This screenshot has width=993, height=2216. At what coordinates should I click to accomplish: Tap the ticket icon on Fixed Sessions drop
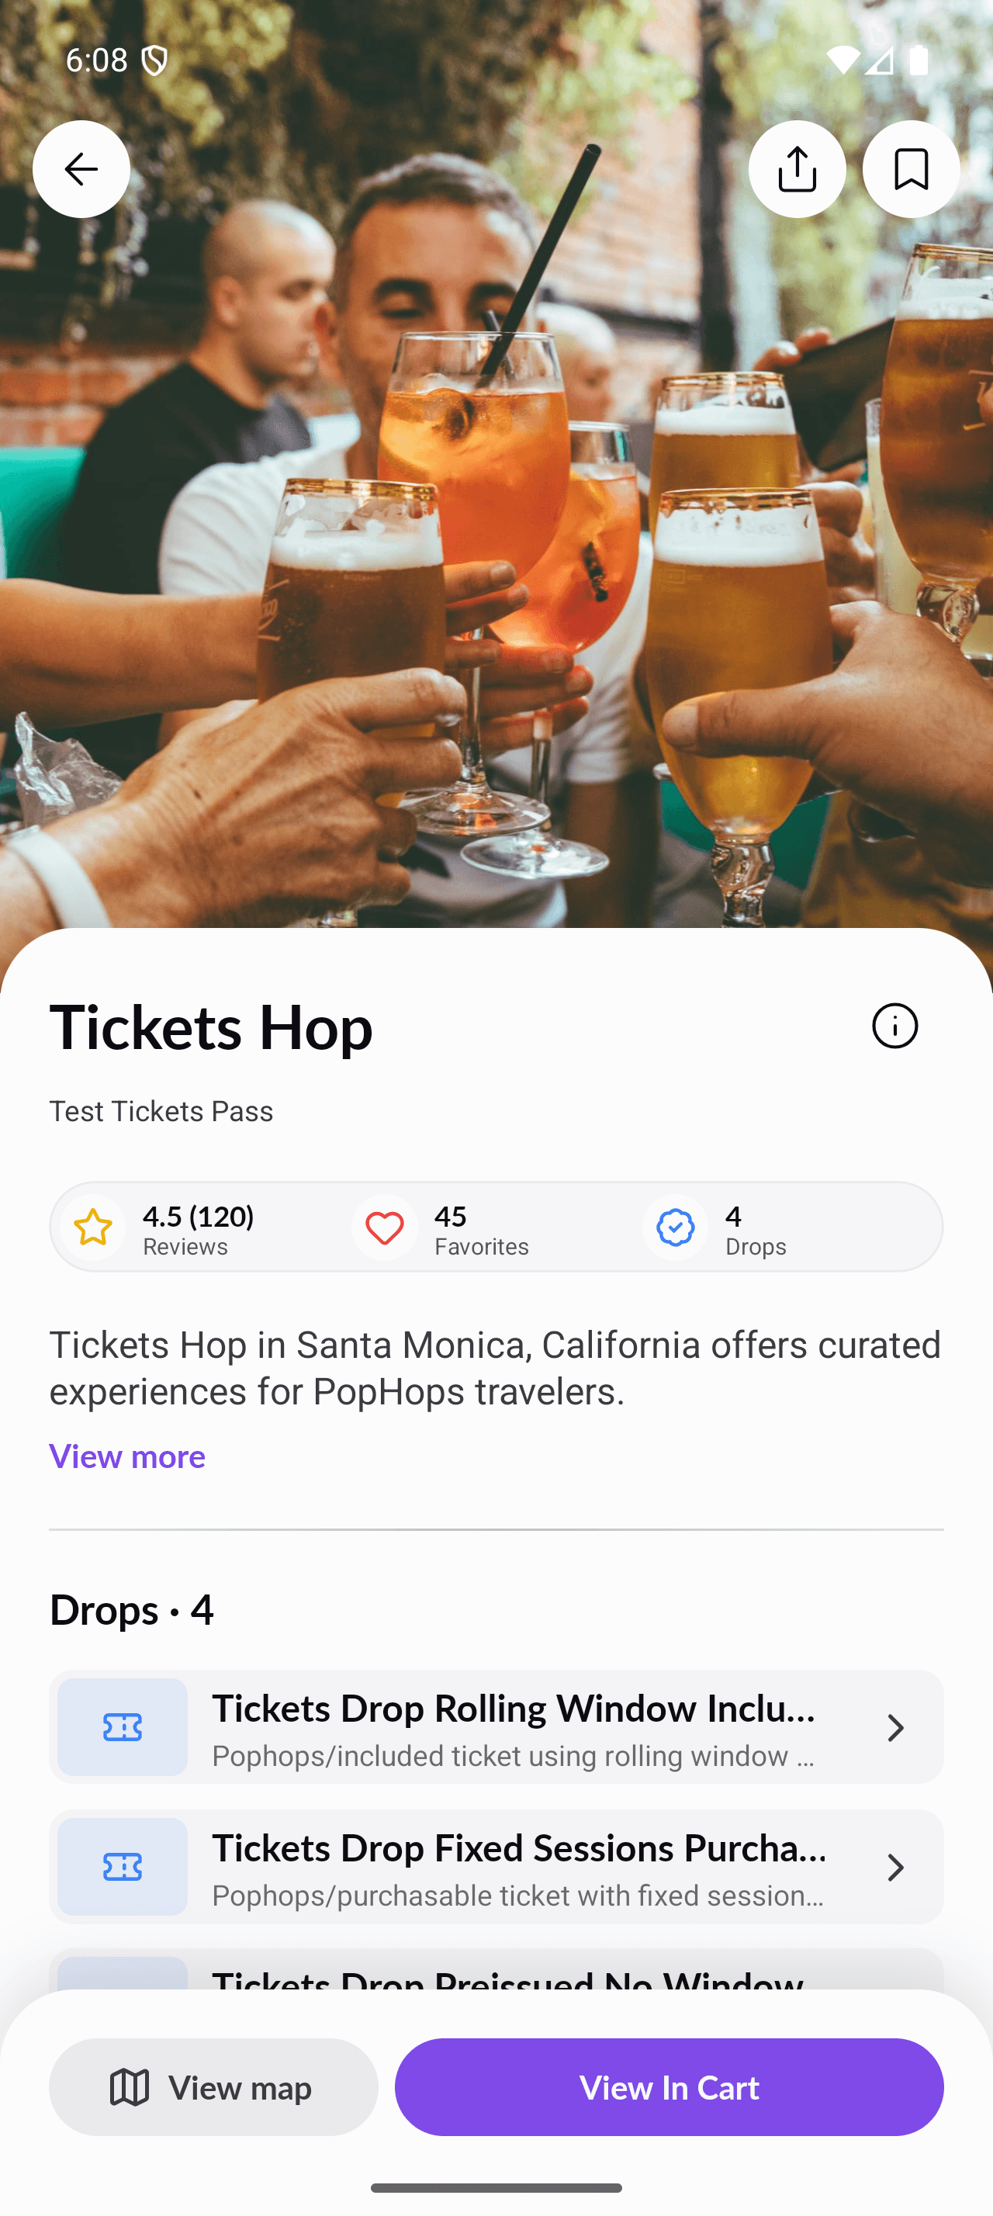[122, 1868]
